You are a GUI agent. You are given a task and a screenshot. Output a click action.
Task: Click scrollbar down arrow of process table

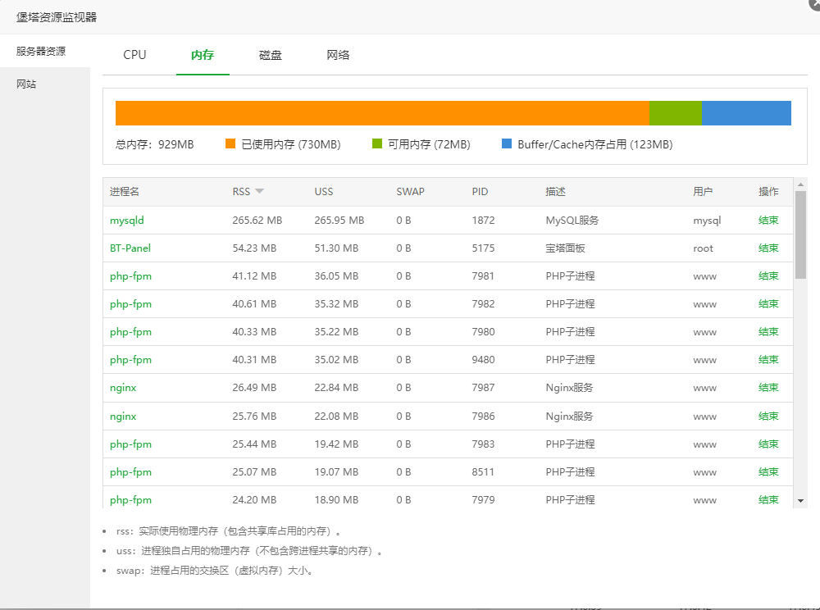(800, 501)
